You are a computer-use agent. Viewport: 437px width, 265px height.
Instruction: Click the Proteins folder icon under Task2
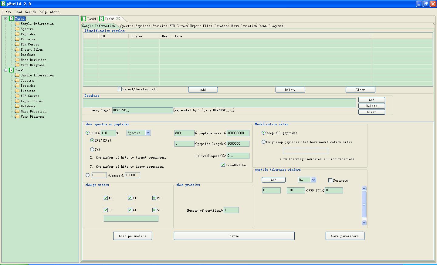tap(17, 91)
